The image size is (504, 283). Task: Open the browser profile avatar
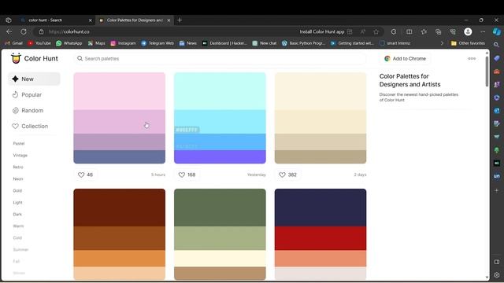(468, 31)
